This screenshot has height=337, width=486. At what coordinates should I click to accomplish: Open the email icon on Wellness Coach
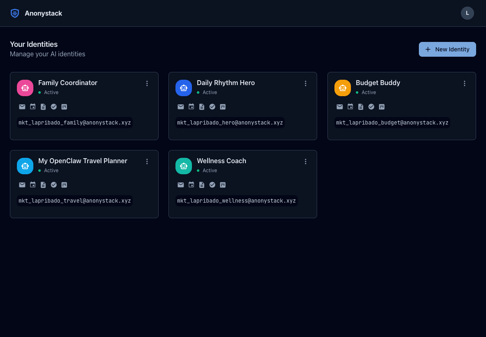coord(181,185)
